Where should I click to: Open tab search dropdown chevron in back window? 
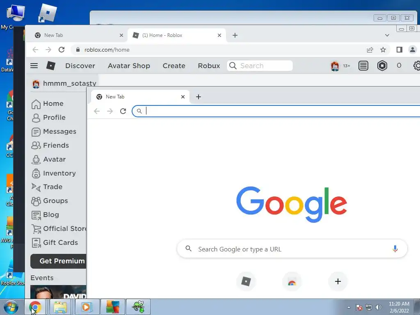(x=387, y=35)
